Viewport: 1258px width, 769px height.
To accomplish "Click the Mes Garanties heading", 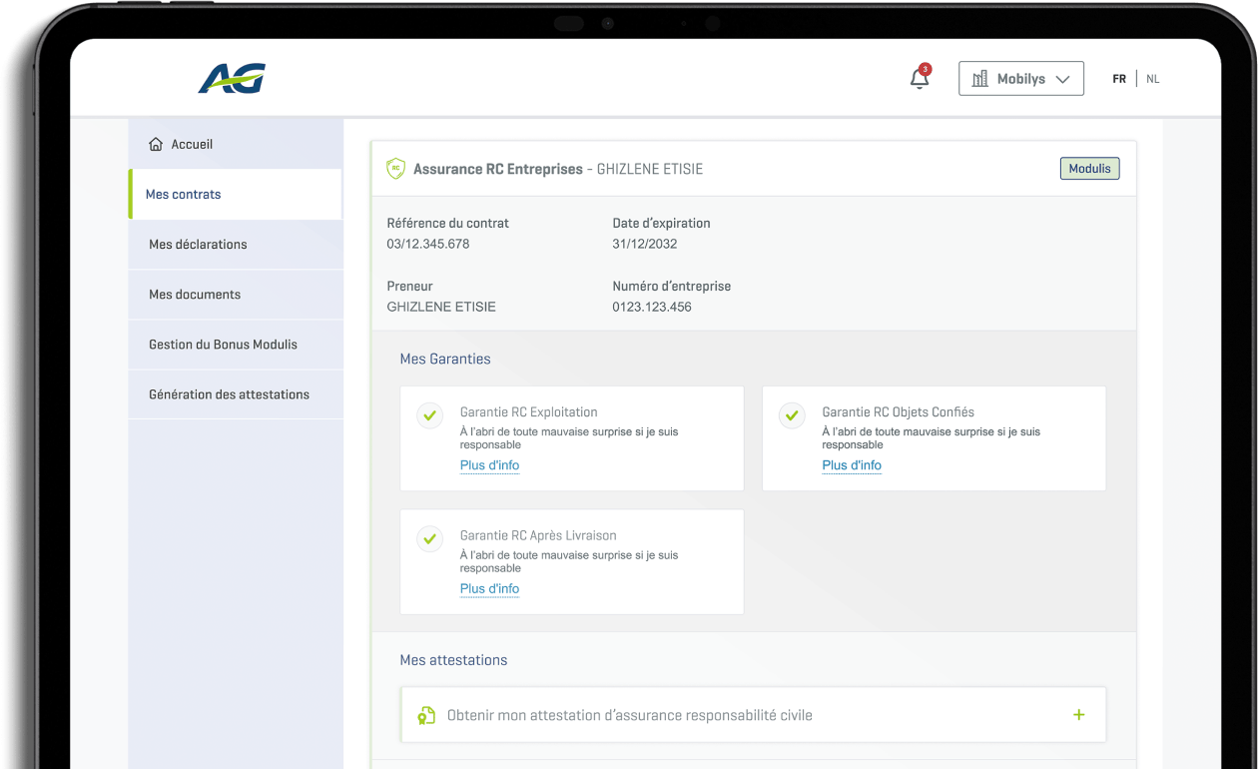I will (445, 359).
